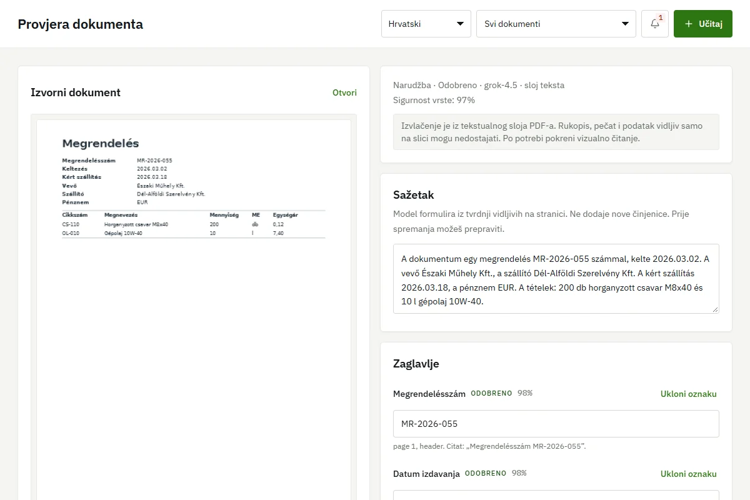Open the Hrvatski language dropdown
750x500 pixels.
coord(426,24)
